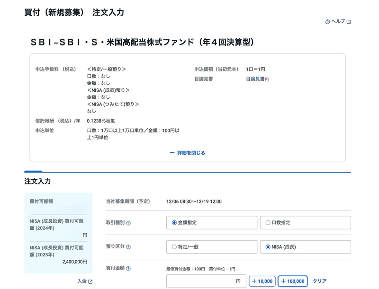Viewport: 379px width, 289px height.
Task: Collapse details with 詳細を閉じる
Action: [188, 153]
